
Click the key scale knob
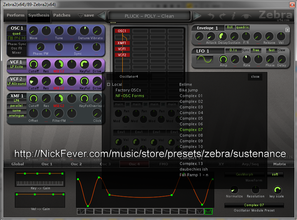pos(277,190)
